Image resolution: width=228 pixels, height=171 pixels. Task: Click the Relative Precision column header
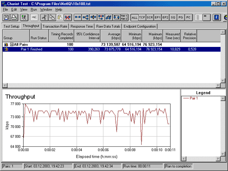tap(189, 36)
